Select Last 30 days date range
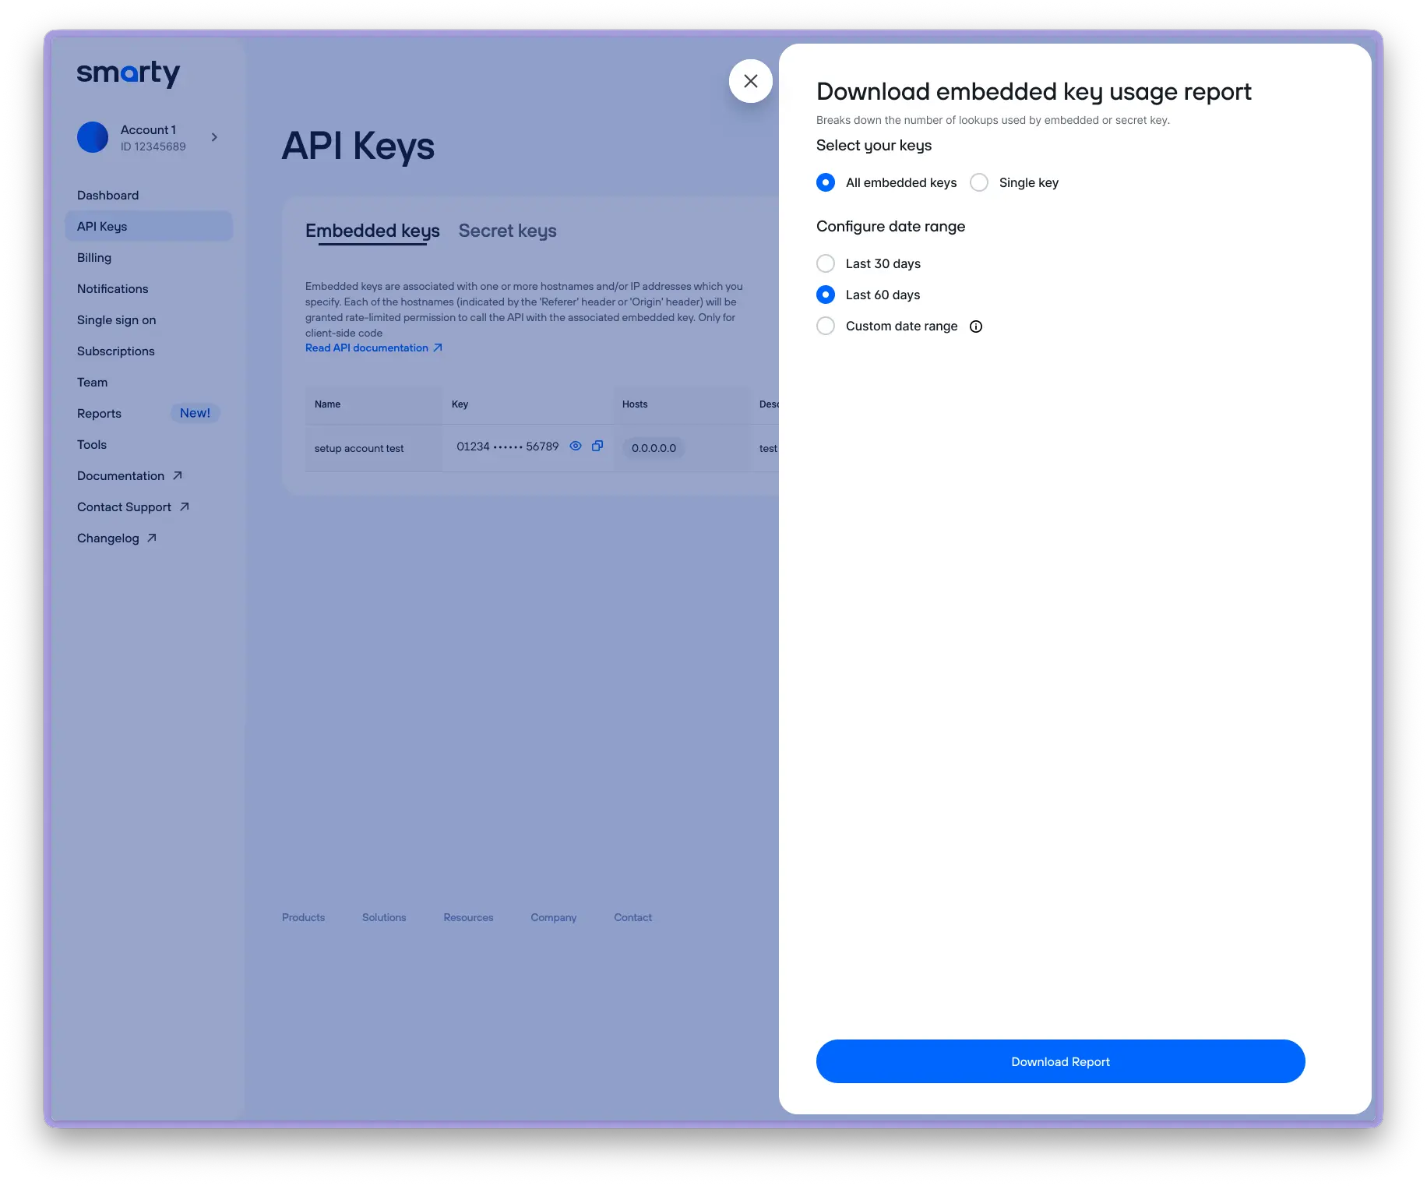 pos(826,263)
